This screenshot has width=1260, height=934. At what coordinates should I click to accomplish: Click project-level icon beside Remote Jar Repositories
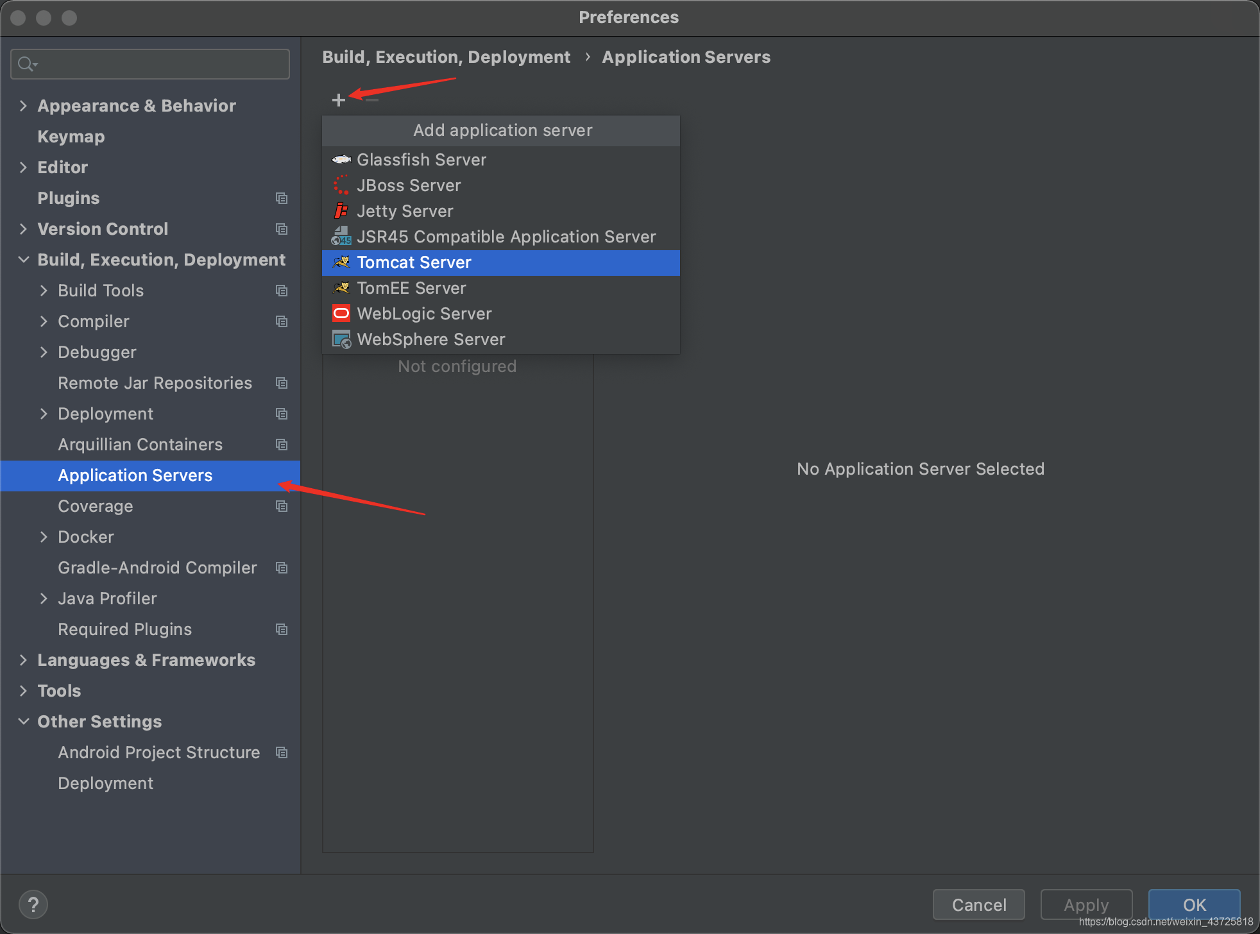[x=282, y=383]
